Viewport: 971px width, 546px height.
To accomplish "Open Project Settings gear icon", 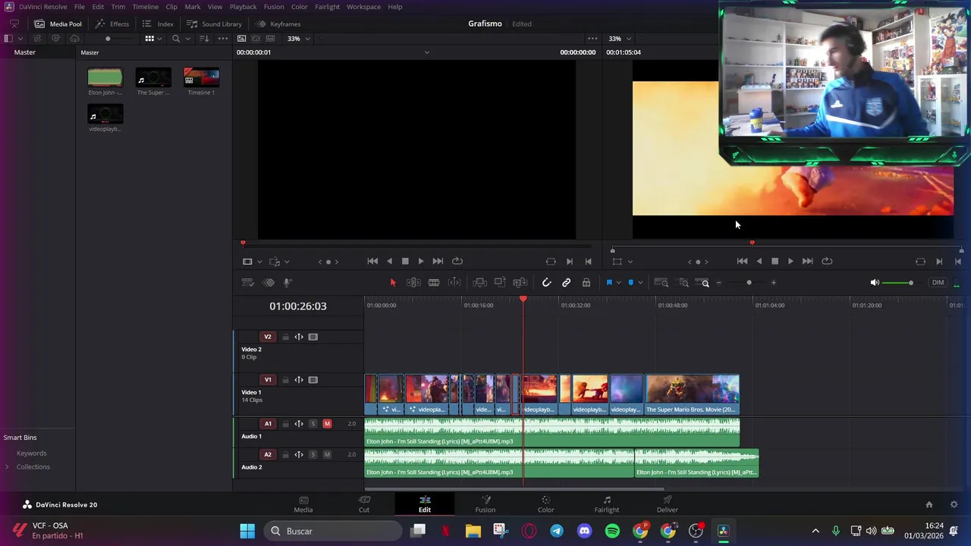I will tap(954, 504).
